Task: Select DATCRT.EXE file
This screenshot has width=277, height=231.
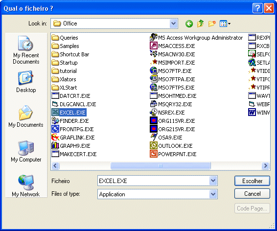Action: pyautogui.click(x=71, y=96)
